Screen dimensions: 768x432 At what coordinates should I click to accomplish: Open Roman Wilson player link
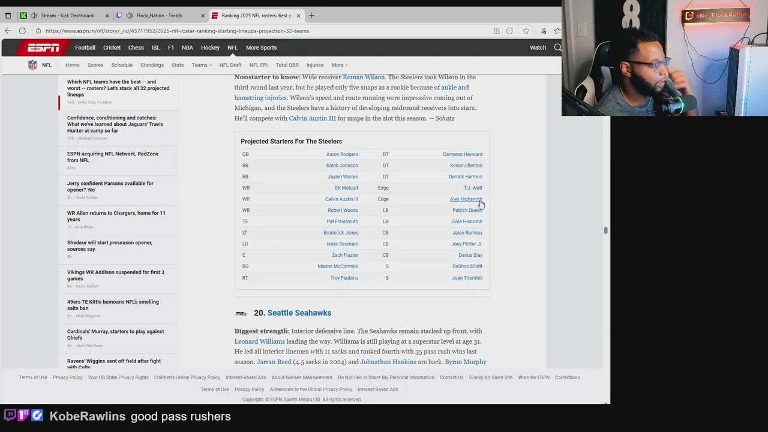(364, 77)
